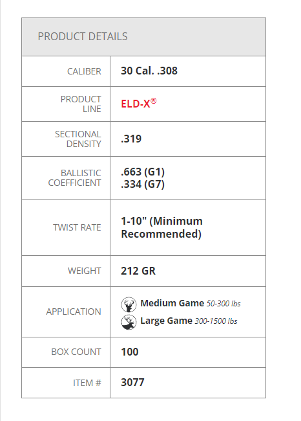Image resolution: width=301 pixels, height=421 pixels.
Task: Click the Medium Game application text
Action: pos(172,303)
